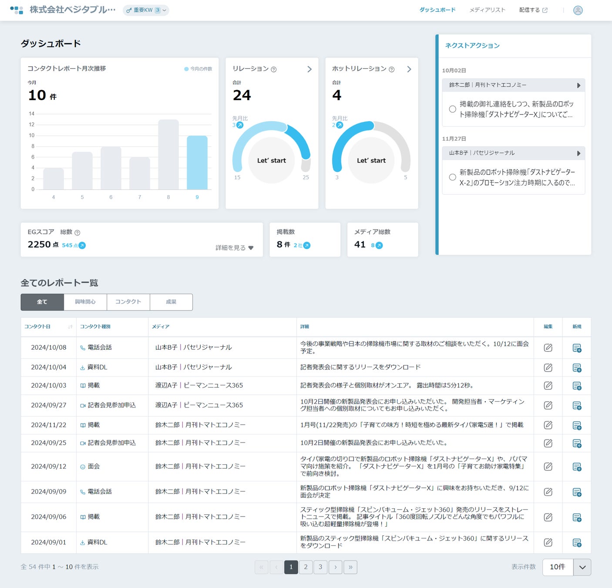612x588 pixels.
Task: Click sort icon on コンタクト日 column header
Action: coord(70,327)
